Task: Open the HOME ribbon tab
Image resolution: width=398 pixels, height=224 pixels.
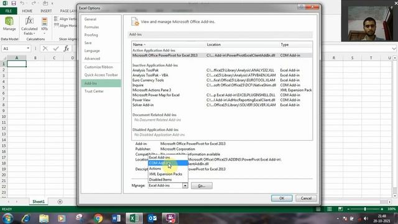Action: [x=27, y=11]
